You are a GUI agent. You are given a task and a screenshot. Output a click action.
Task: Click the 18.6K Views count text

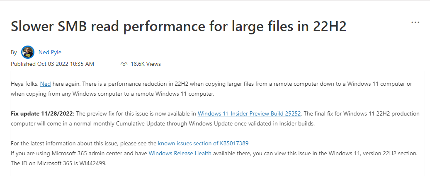click(x=146, y=64)
